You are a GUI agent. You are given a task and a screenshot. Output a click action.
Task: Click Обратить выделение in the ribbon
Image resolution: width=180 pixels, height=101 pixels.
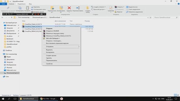click(x=134, y=12)
